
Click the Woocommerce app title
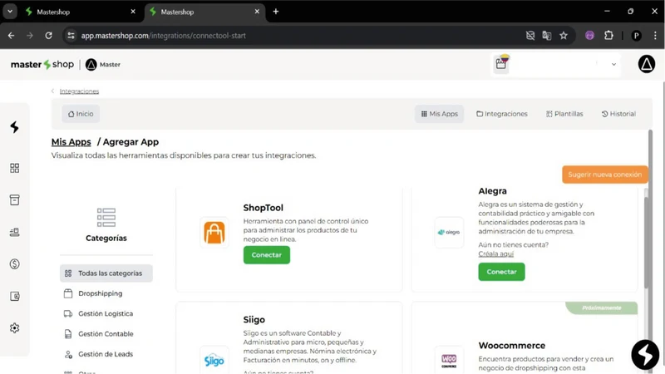point(512,346)
